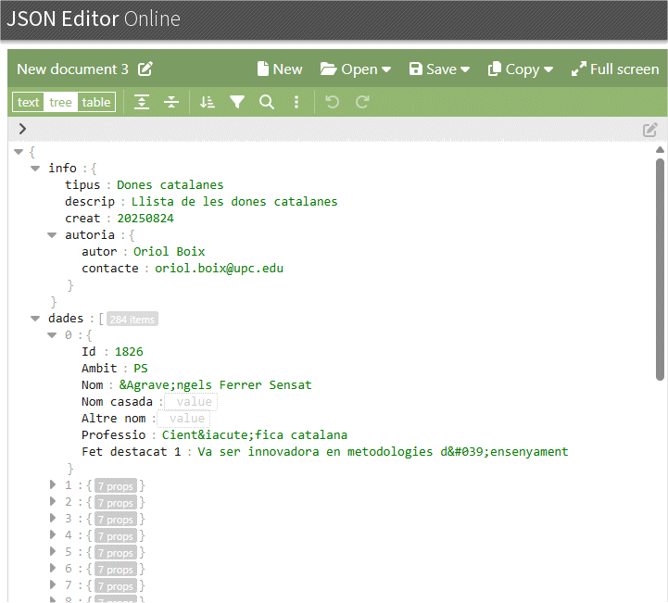Expand item 4 of dades
This screenshot has height=603, width=668.
[x=53, y=534]
